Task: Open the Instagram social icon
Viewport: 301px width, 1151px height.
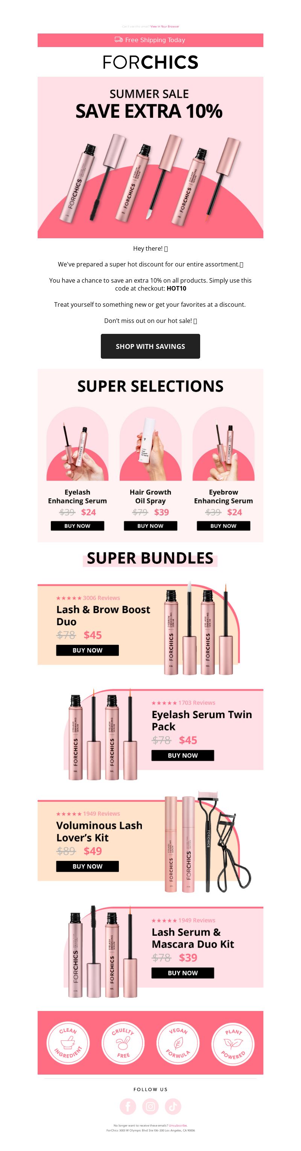Action: (x=150, y=1106)
